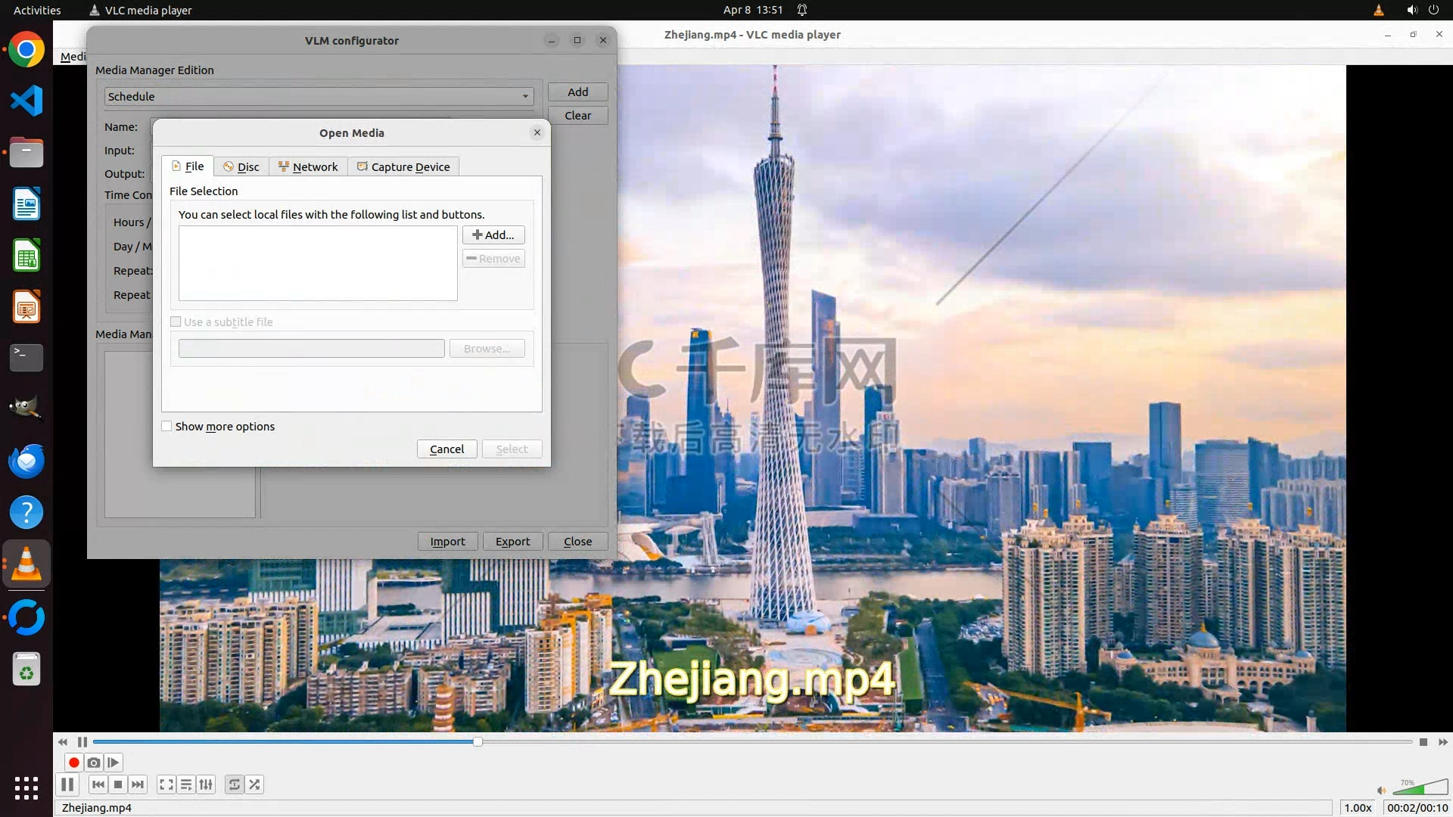Click the red record button

[x=73, y=763]
